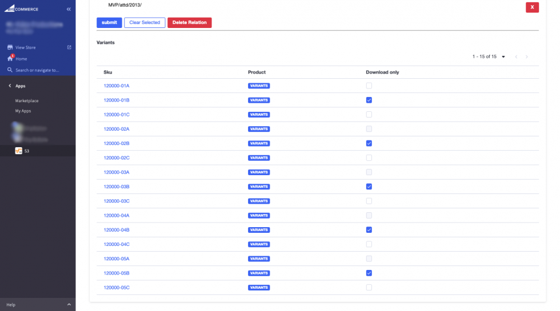Click the Home icon with notification badge
Viewport: 560px width, 311px height.
[x=10, y=59]
